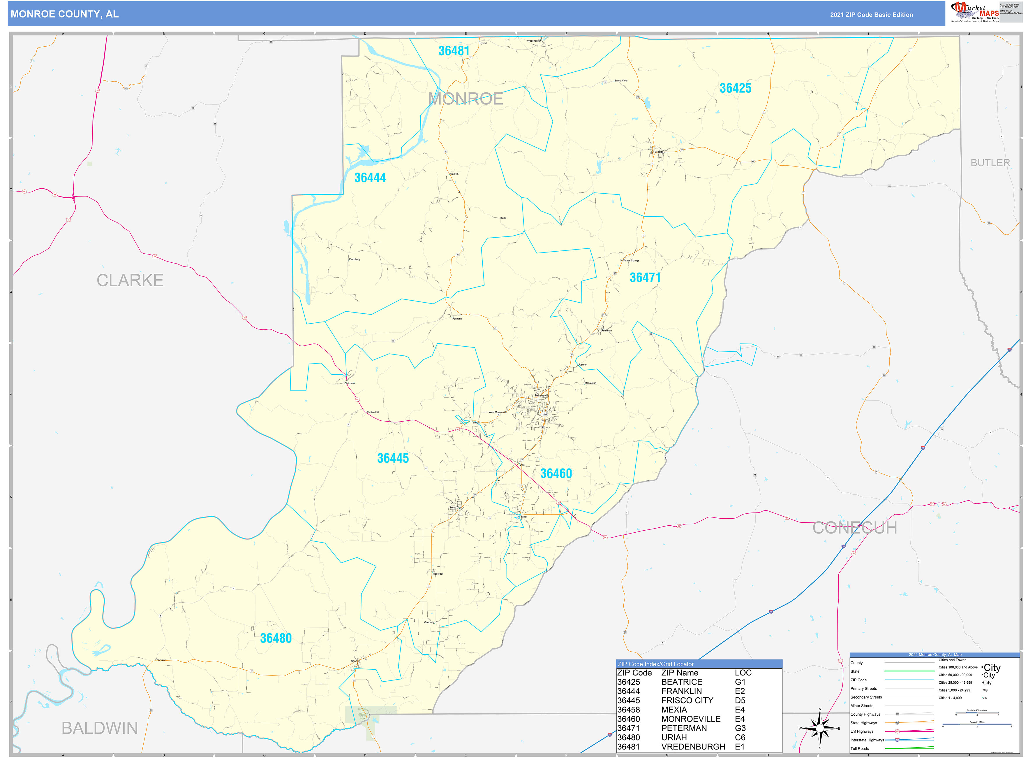Click 36458 in the ZIP index table
The image size is (1028, 758).
click(x=628, y=709)
